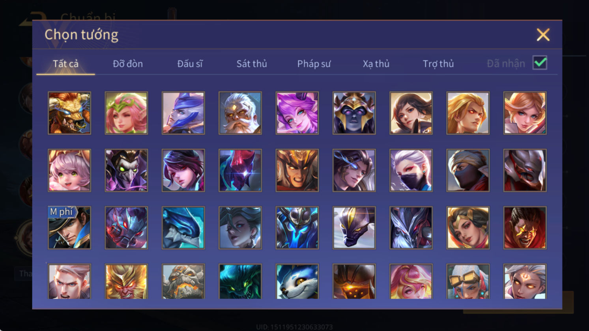
Task: Choose the golden monkey king hero
Action: 126,281
